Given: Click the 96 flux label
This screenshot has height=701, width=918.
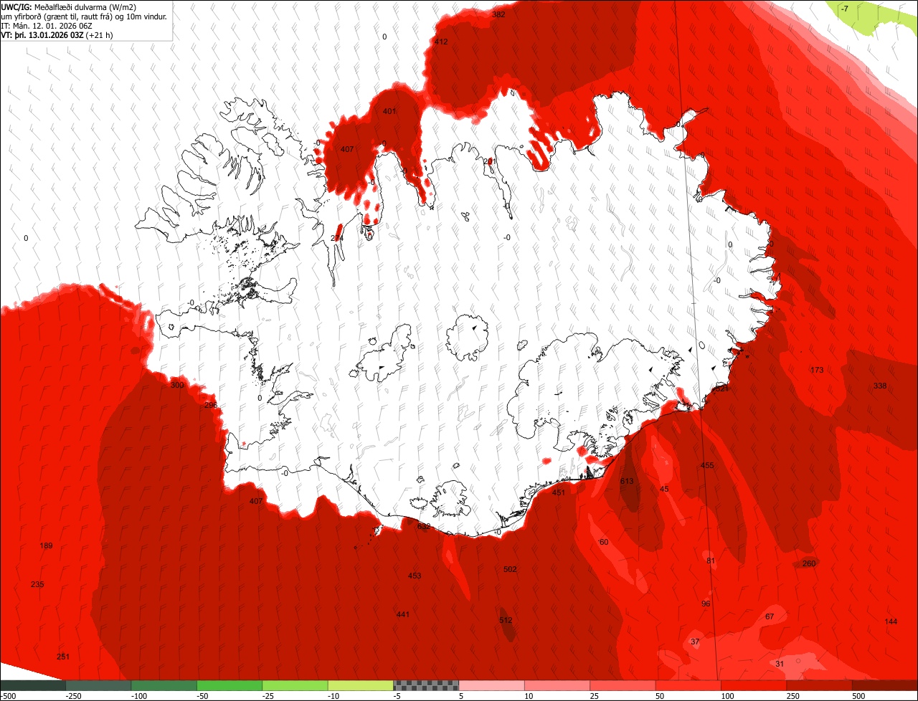Looking at the screenshot, I should pyautogui.click(x=706, y=604).
